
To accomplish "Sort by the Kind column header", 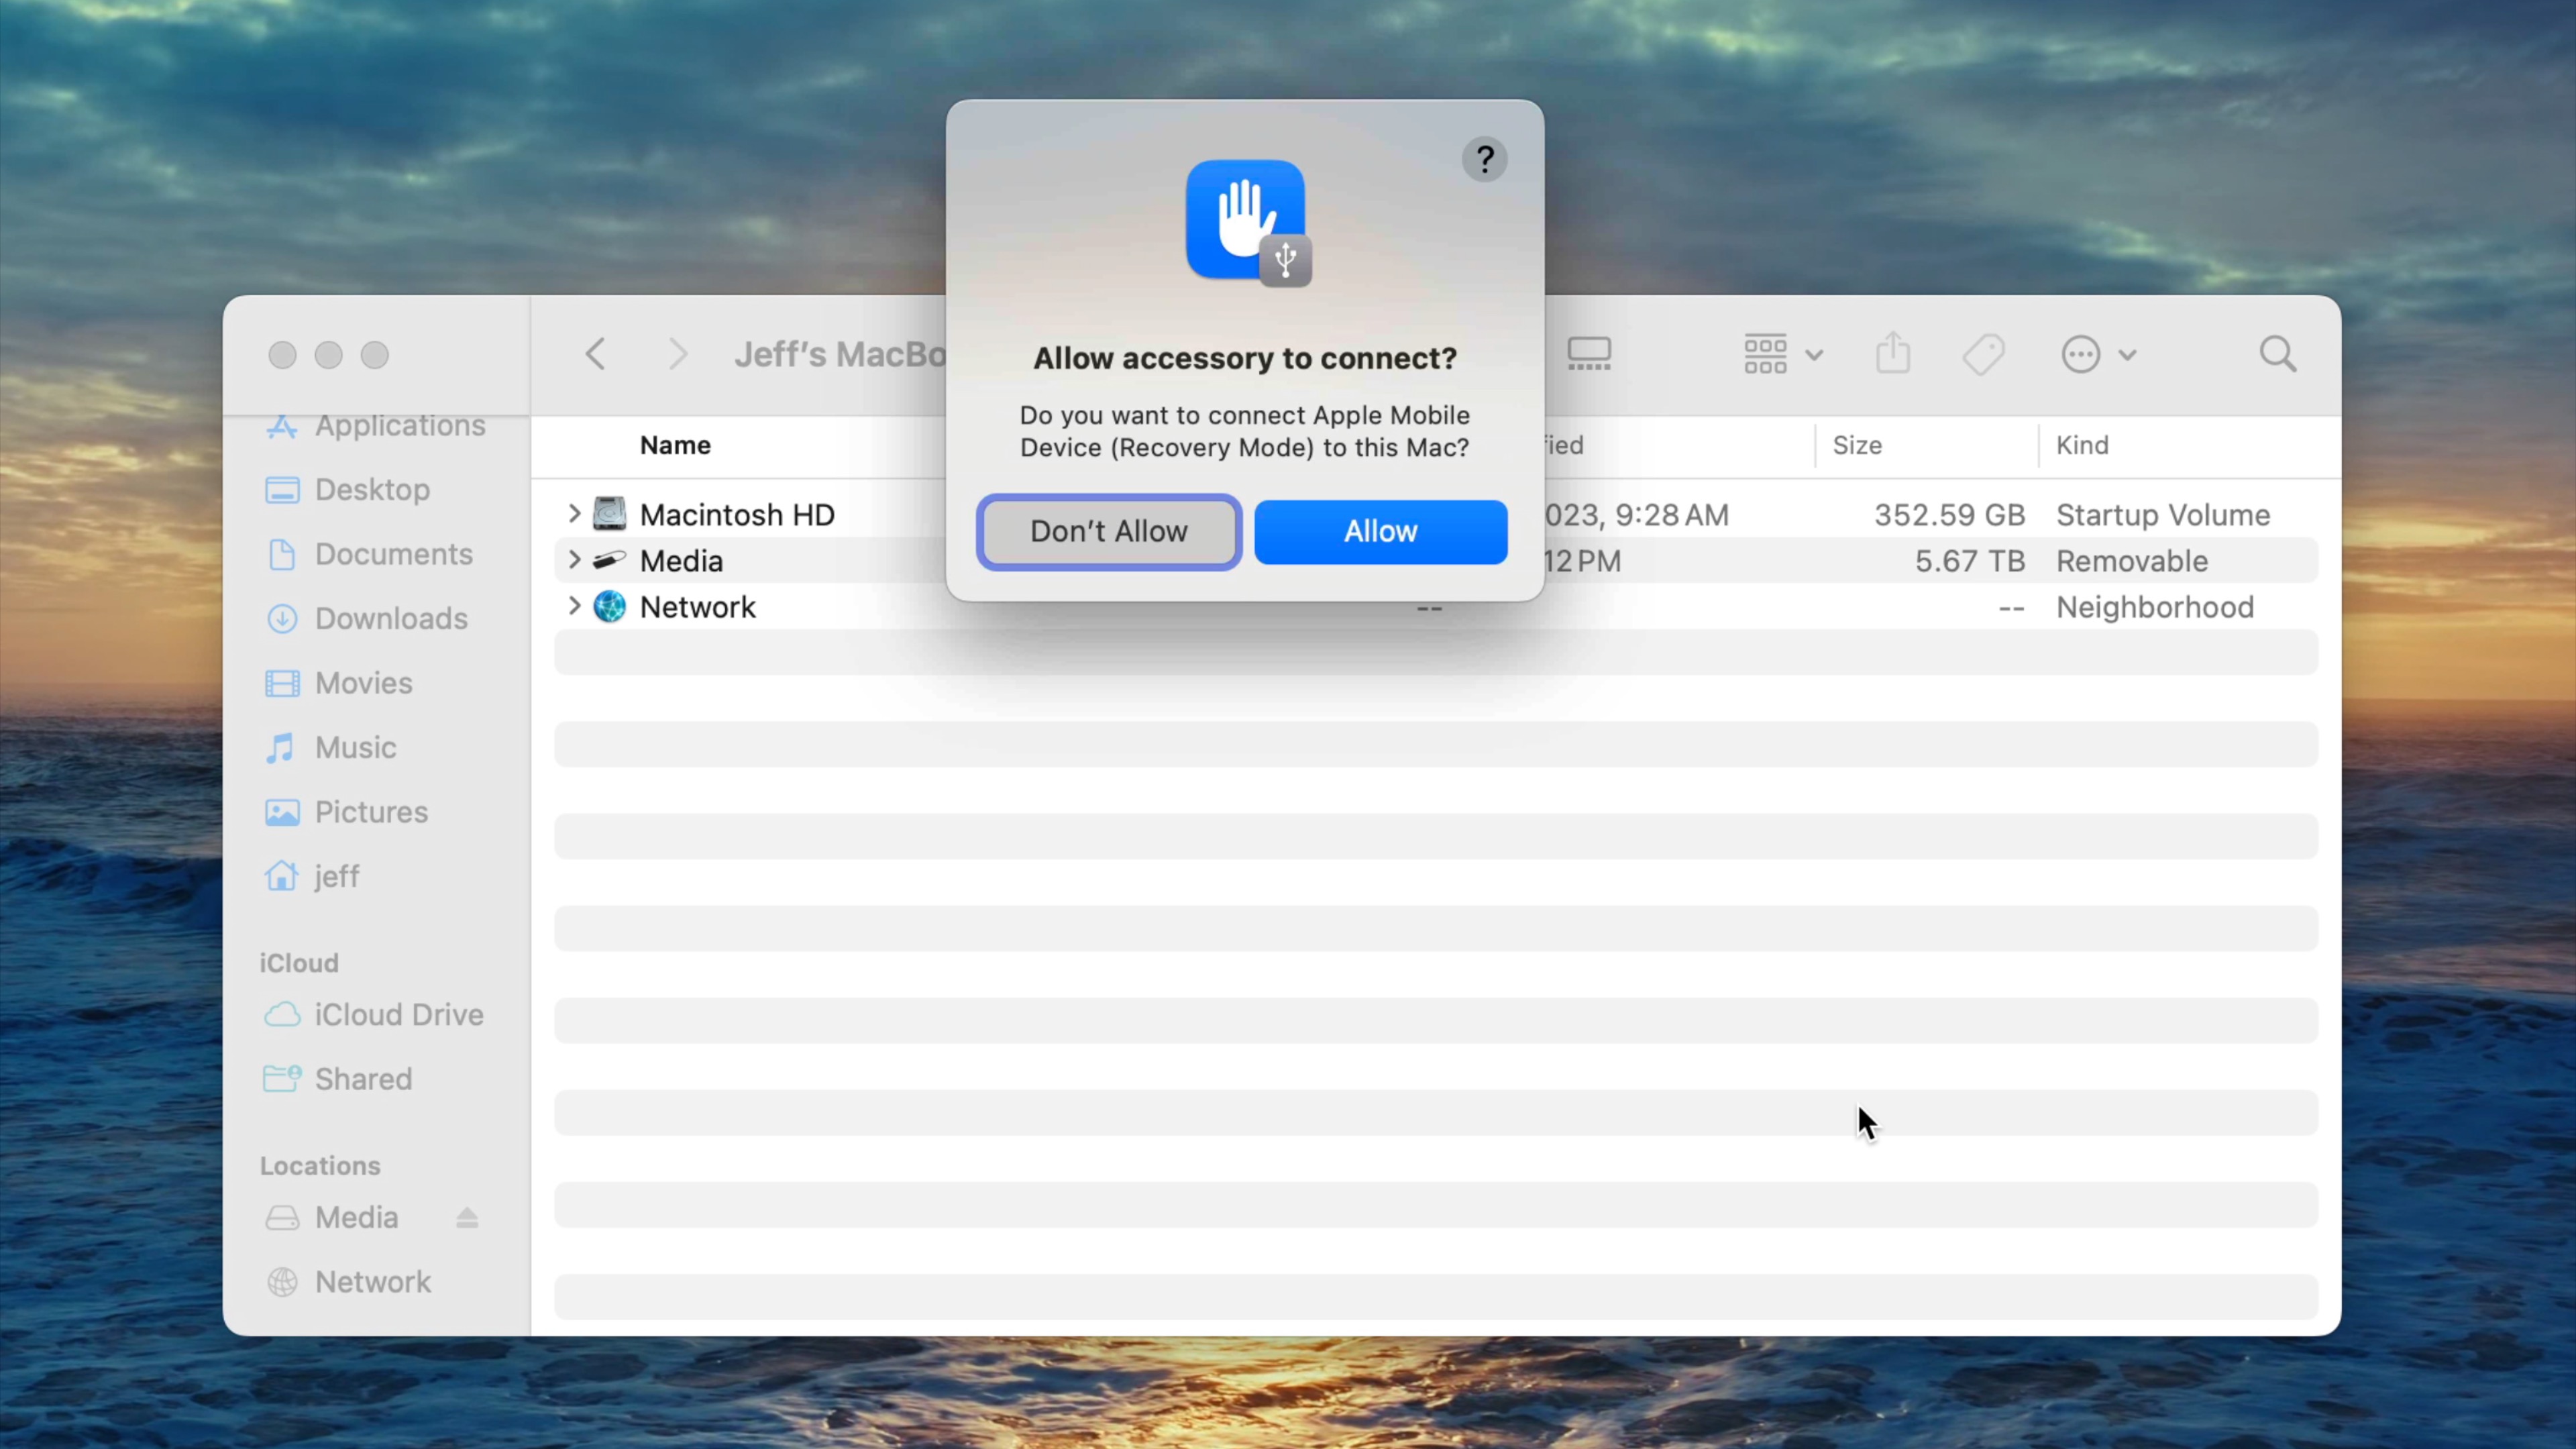I will pos(2082,445).
